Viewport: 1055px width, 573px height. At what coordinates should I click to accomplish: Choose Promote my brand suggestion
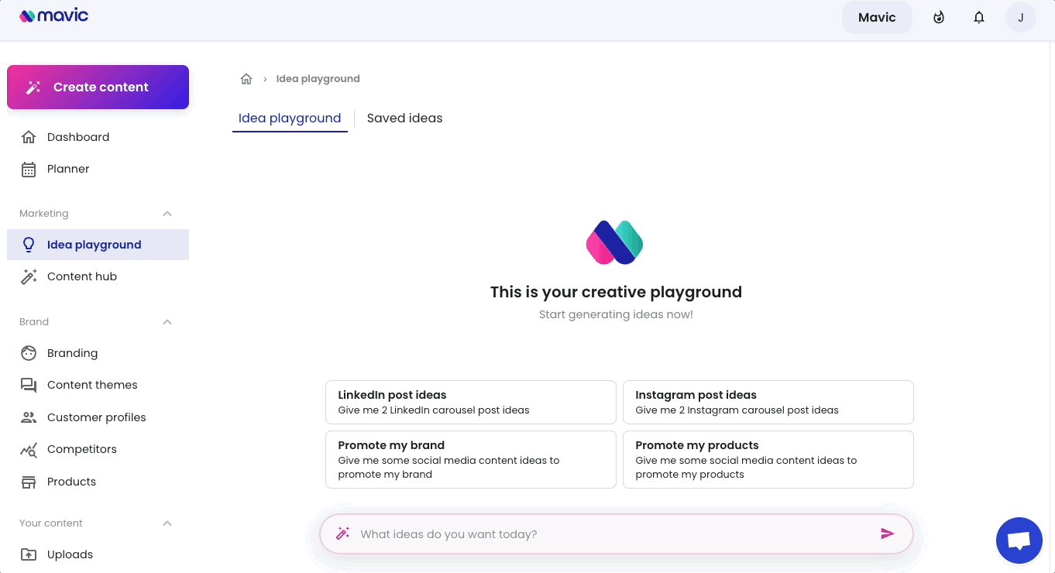click(x=471, y=459)
